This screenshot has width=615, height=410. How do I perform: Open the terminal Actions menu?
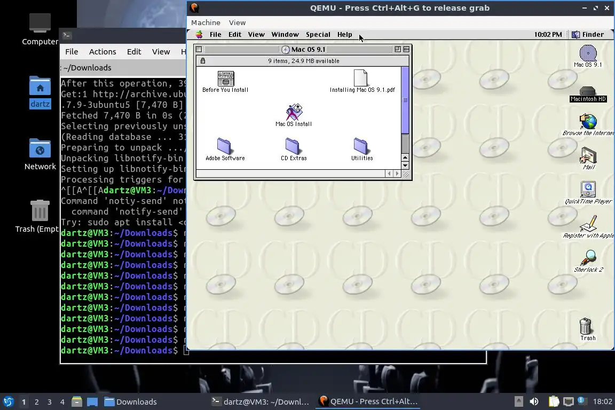click(102, 52)
